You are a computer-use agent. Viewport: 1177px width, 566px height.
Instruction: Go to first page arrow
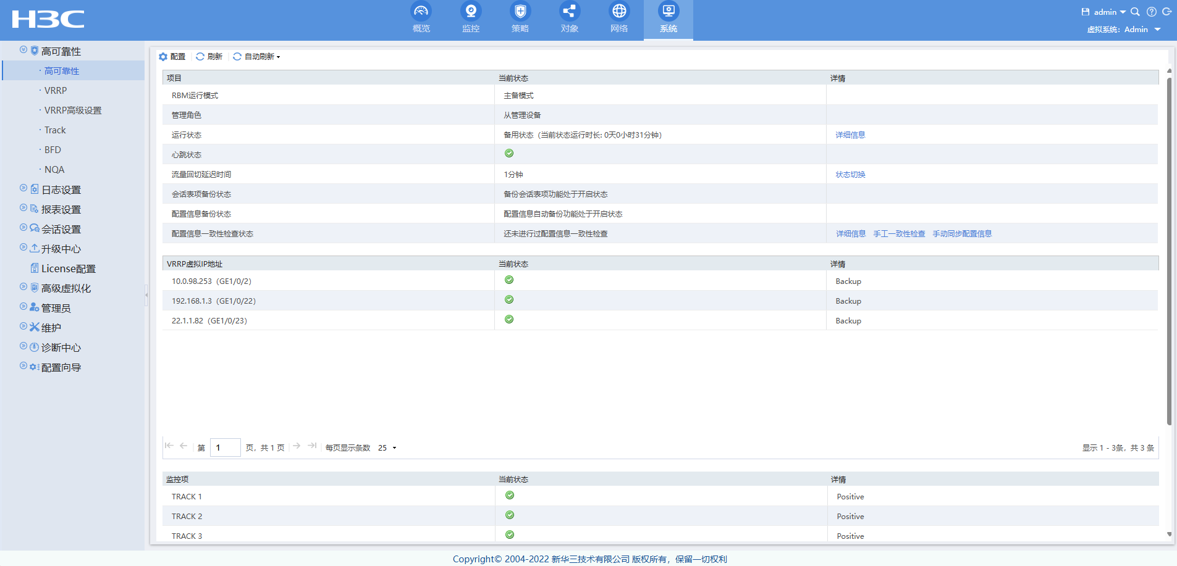pyautogui.click(x=169, y=446)
